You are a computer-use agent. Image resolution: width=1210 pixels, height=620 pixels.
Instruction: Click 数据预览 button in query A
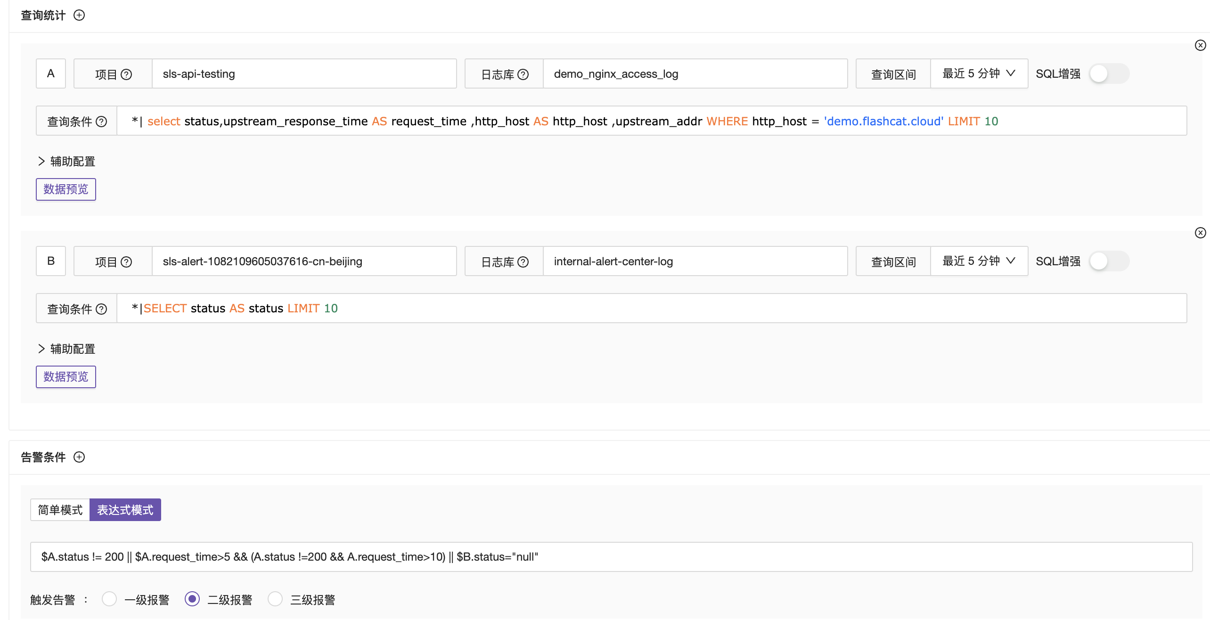[x=66, y=189]
